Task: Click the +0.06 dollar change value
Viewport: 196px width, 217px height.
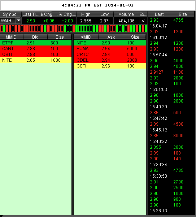Action: [49, 21]
